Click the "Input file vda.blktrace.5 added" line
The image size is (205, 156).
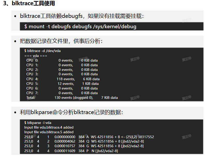click(x=49, y=132)
